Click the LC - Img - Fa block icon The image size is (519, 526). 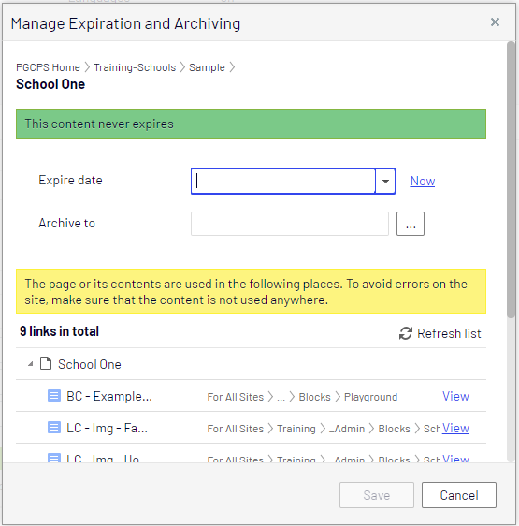(x=54, y=428)
